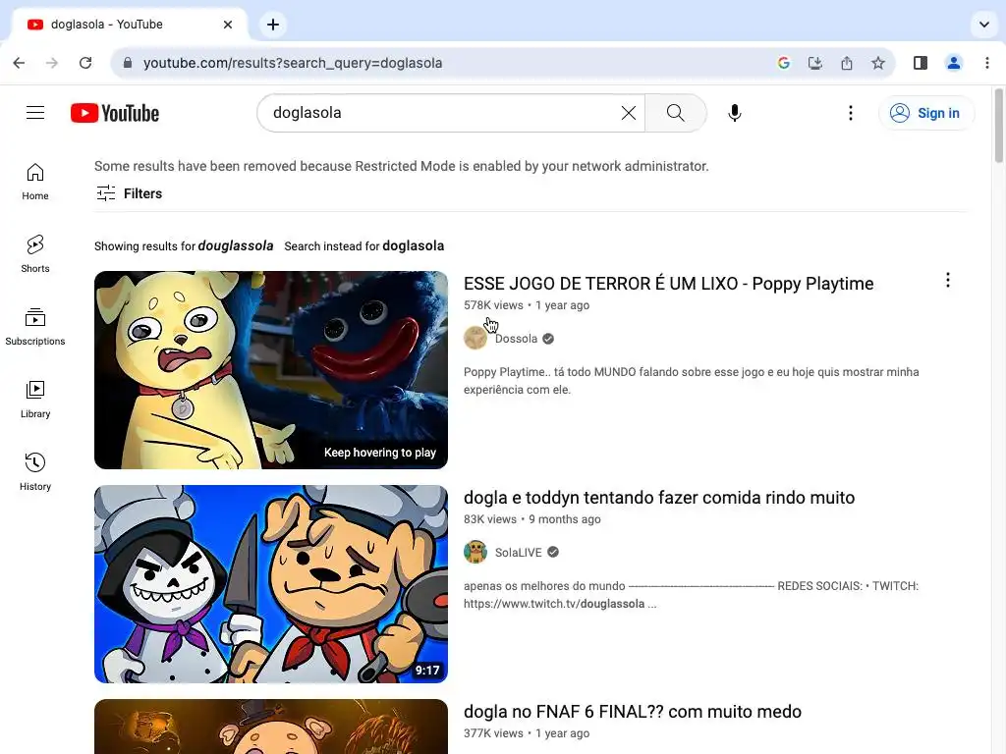1006x754 pixels.
Task: Open the Chrome three-dot menu
Action: pyautogui.click(x=987, y=63)
